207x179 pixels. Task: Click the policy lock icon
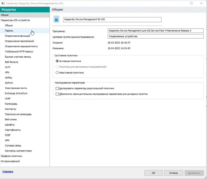[x=56, y=19]
